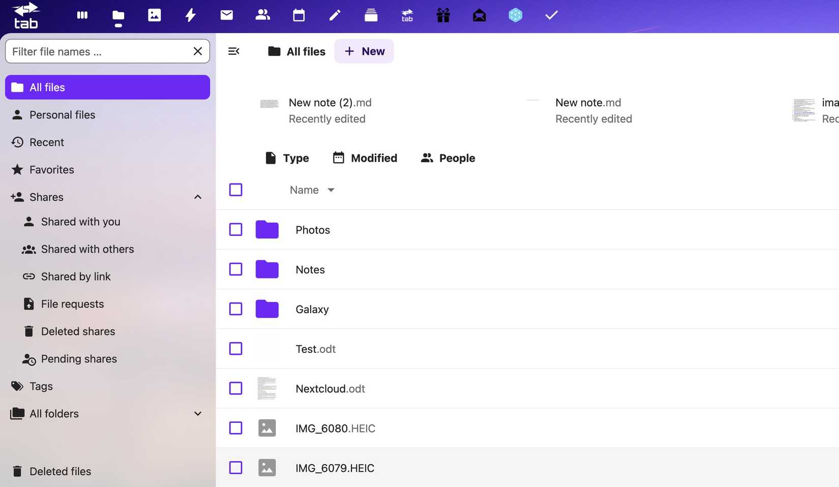Collapse the Shares section
This screenshot has height=487, width=839.
tap(197, 197)
